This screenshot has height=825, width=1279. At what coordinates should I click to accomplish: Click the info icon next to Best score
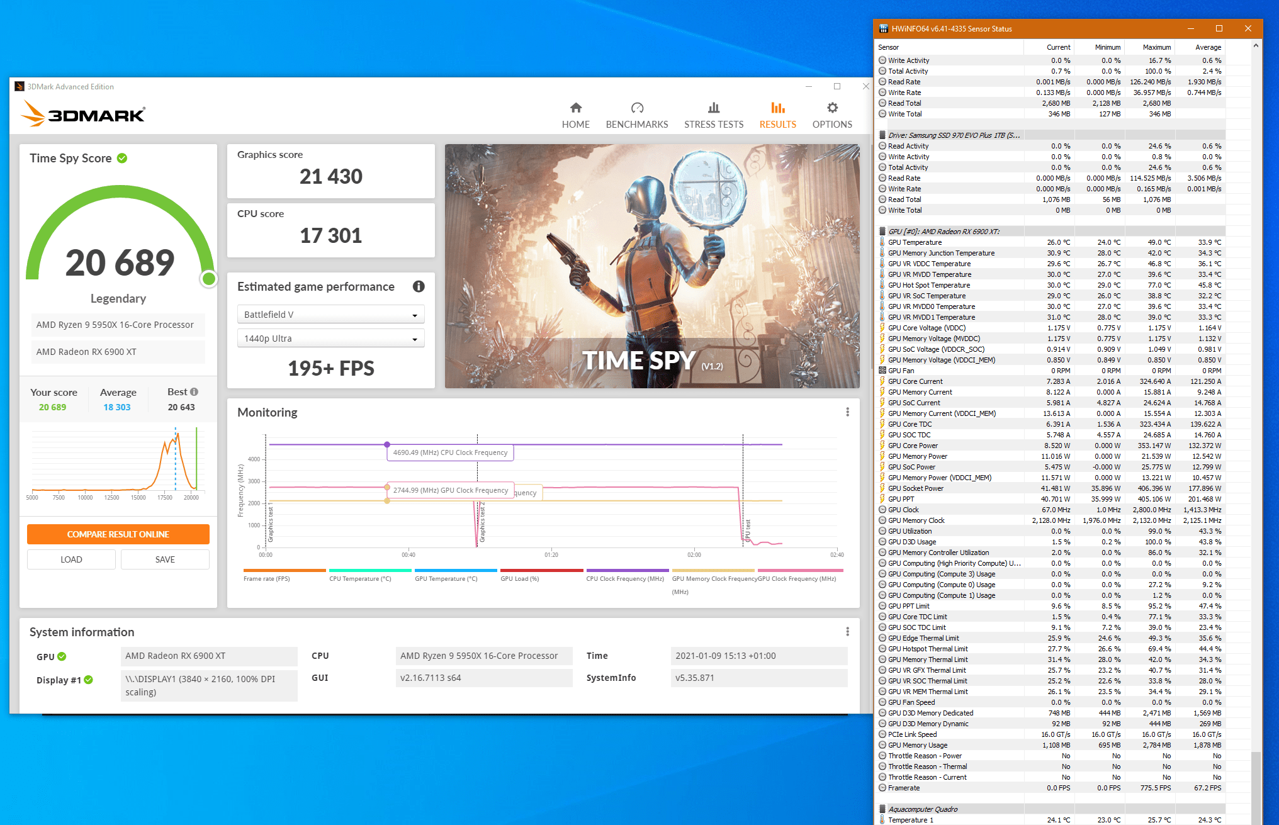194,391
